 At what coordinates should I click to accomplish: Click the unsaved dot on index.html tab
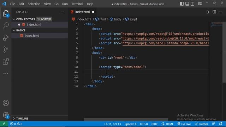click(x=93, y=12)
